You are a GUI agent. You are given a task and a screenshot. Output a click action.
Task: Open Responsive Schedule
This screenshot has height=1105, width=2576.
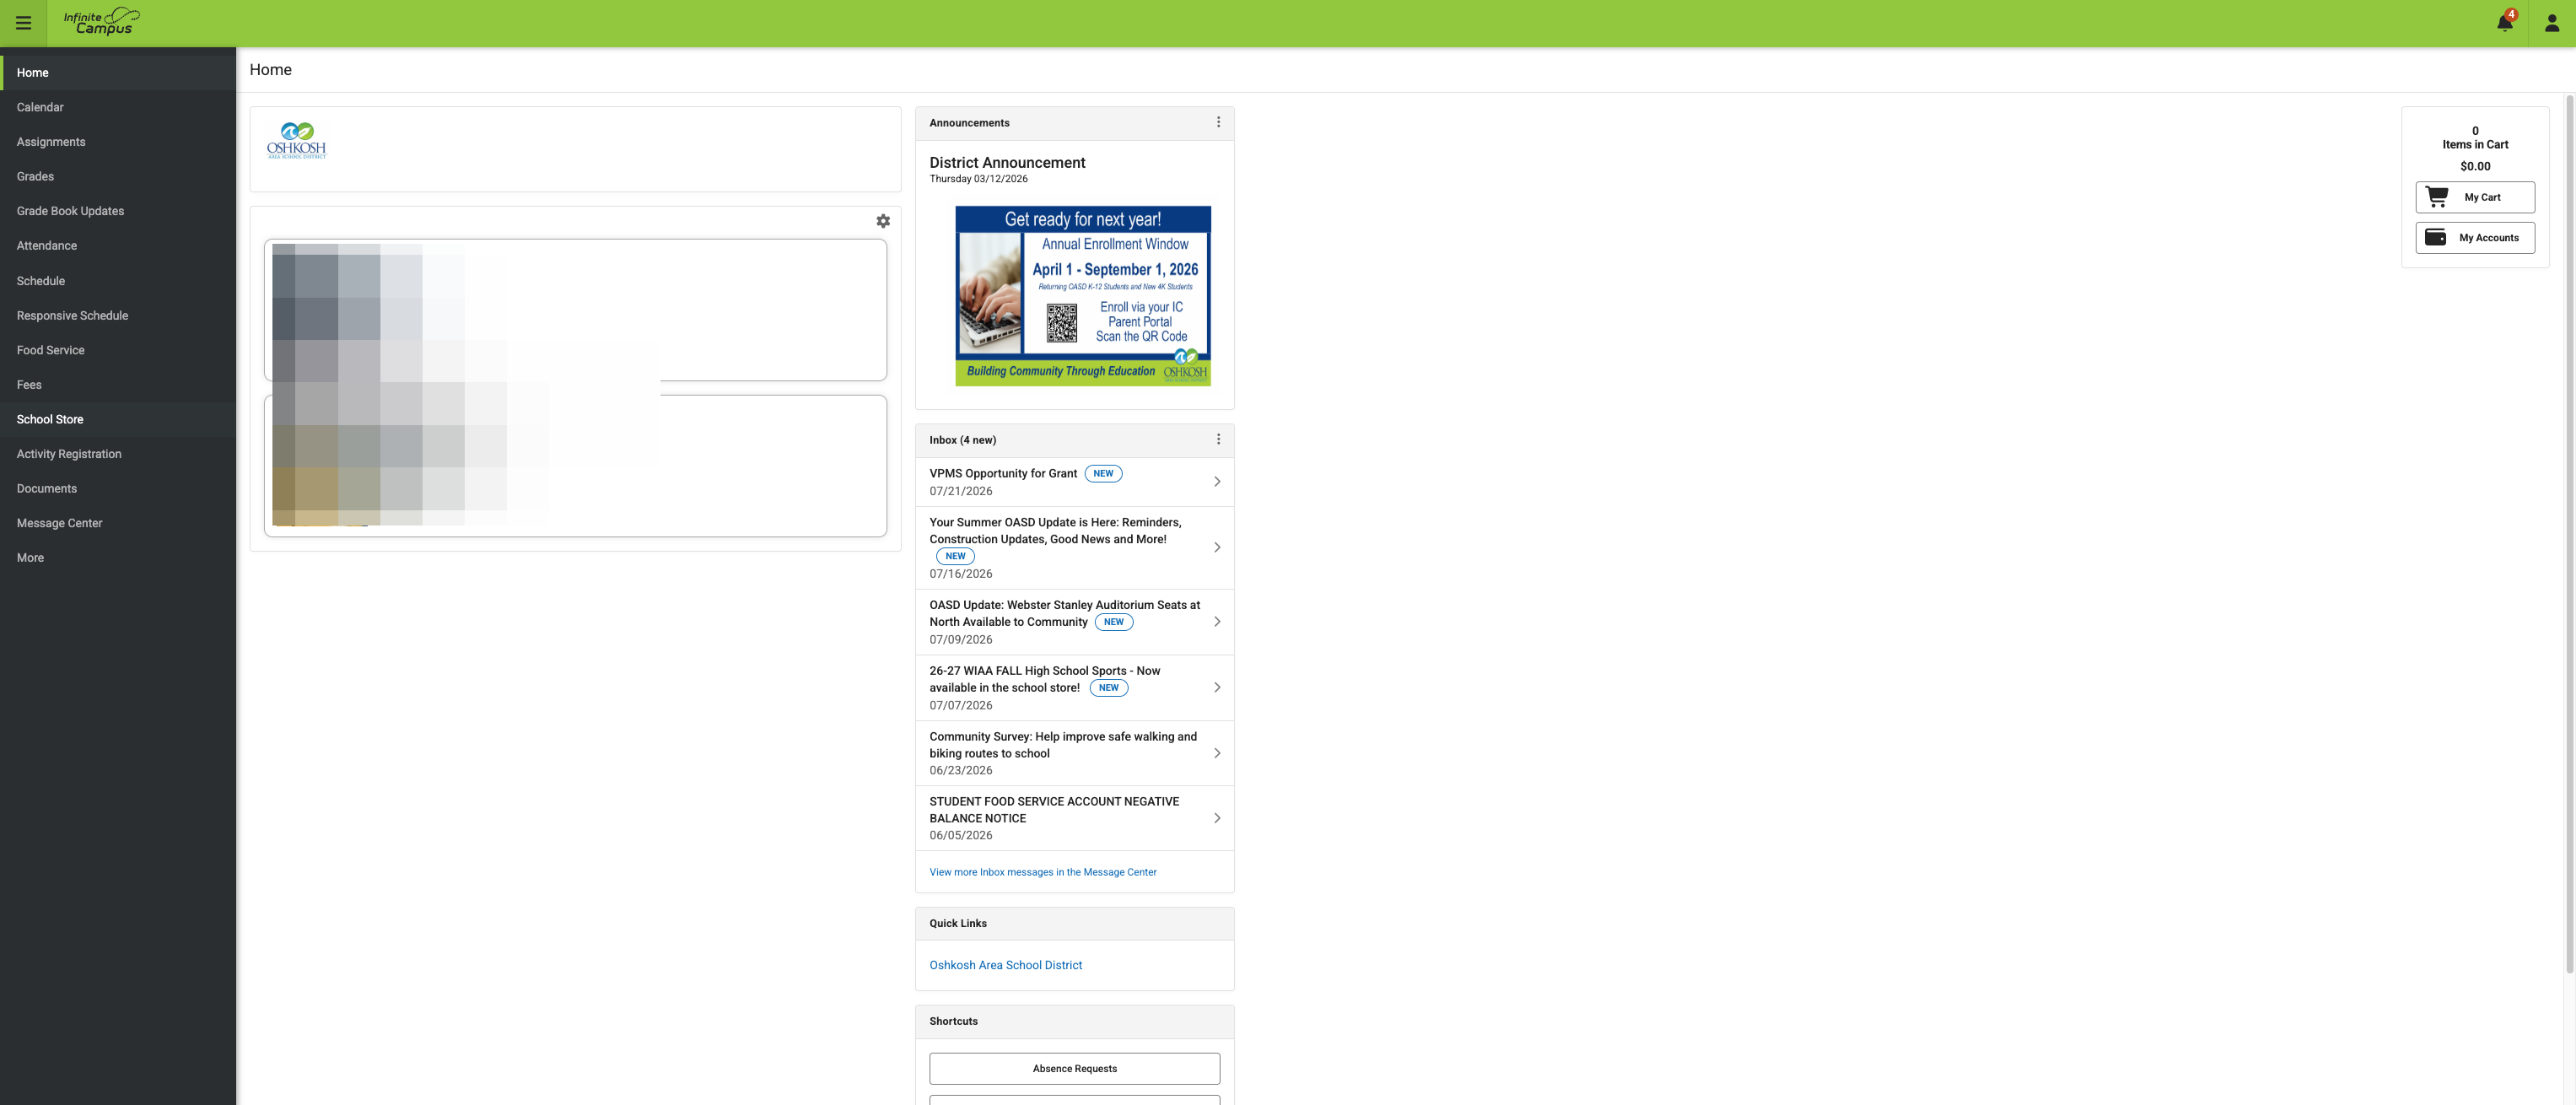118,315
